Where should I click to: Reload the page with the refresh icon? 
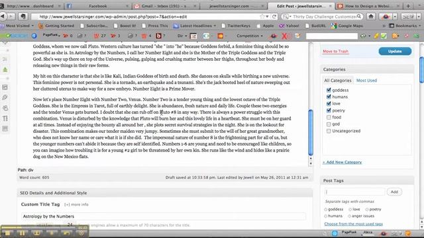click(x=274, y=17)
